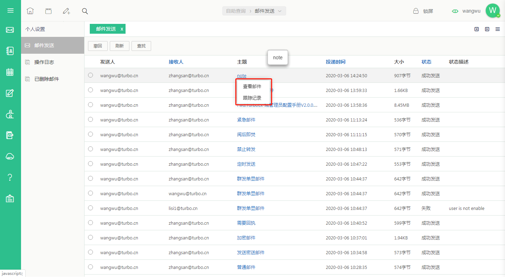
Task: Select radio button for the note email row
Action: [90, 75]
